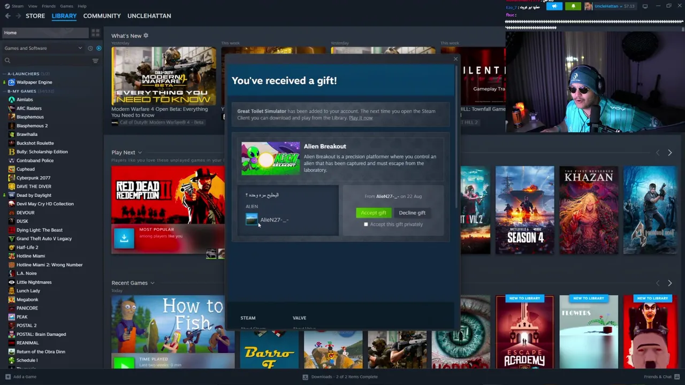Select Grand Theft Auto V Legacy
685x385 pixels.
point(44,238)
